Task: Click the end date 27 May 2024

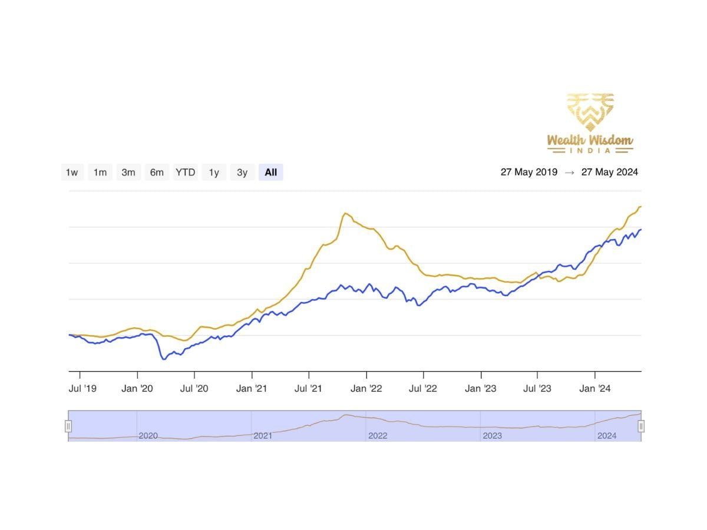Action: click(x=609, y=172)
